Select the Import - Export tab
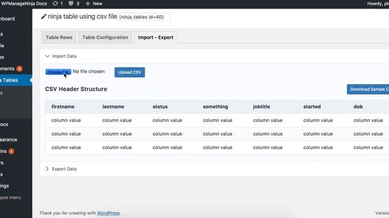This screenshot has height=218, width=389. click(156, 38)
